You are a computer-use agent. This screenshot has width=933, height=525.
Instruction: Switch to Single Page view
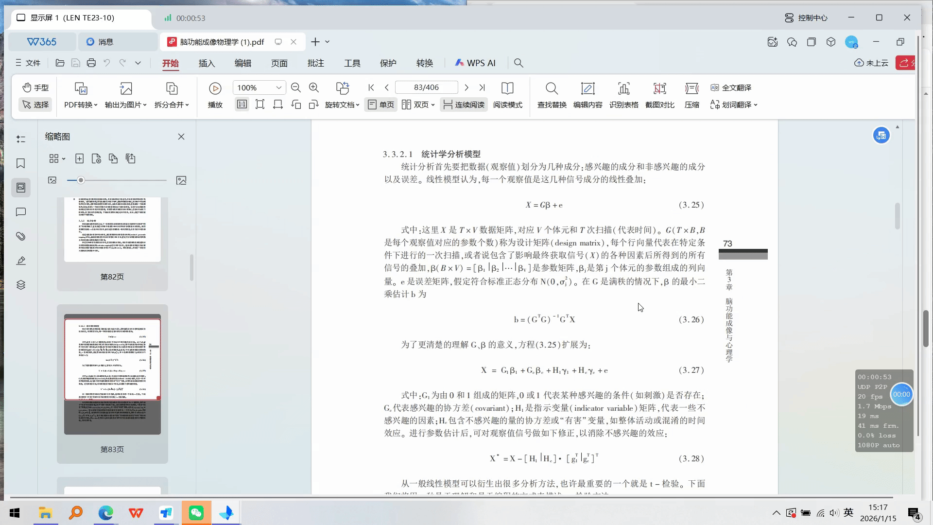click(x=381, y=105)
